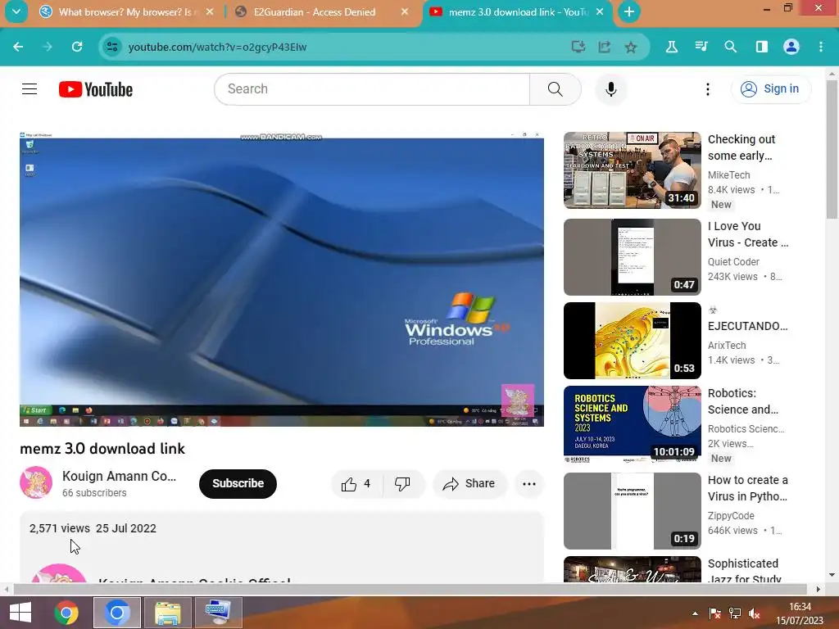Close the 'What browser?' tab
This screenshot has width=839, height=629.
210,11
